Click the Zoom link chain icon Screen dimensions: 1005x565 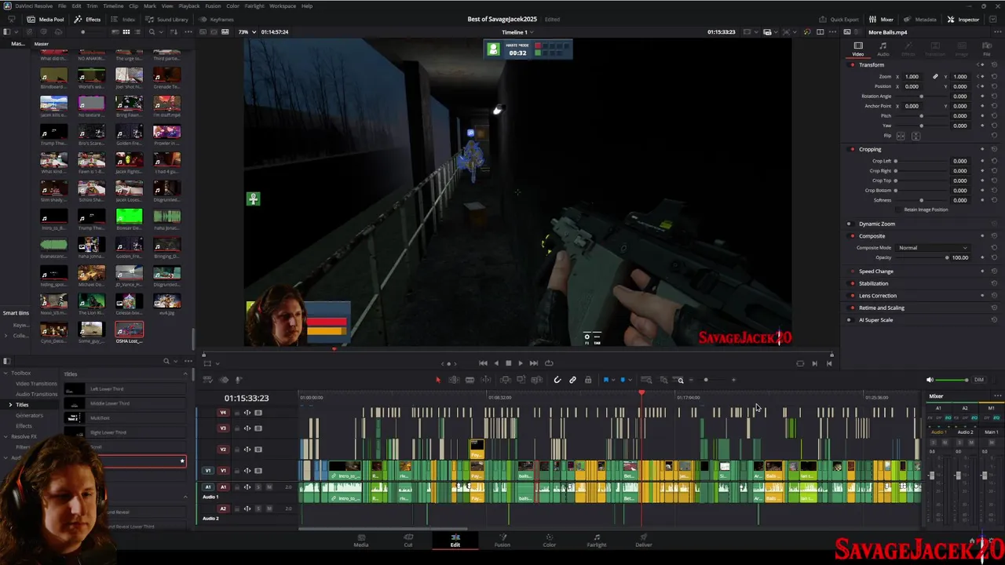[x=935, y=77]
